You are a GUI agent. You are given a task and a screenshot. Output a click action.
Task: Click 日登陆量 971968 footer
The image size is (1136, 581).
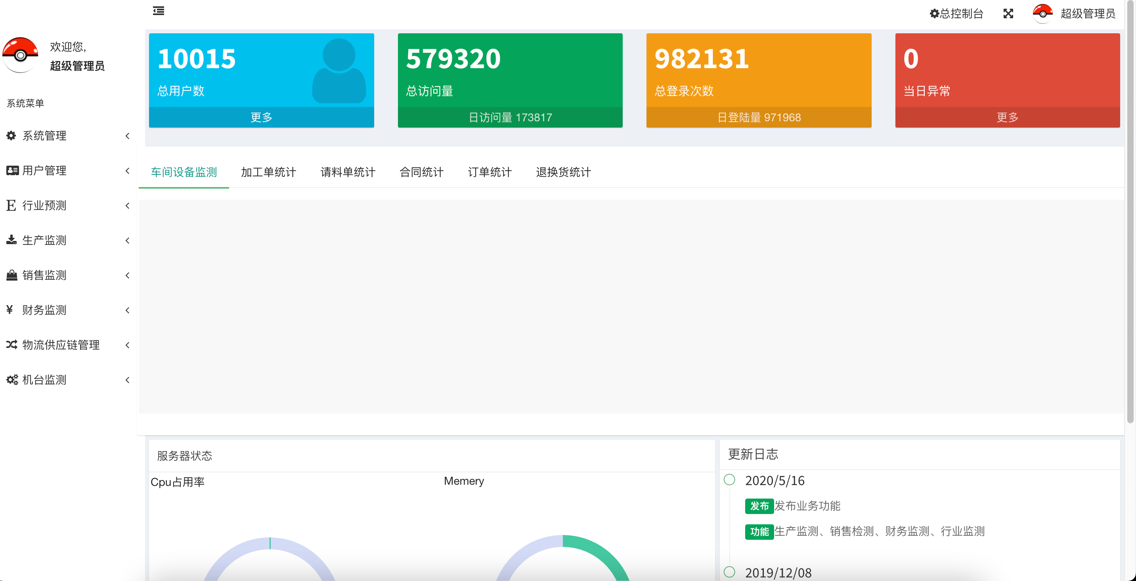[759, 117]
